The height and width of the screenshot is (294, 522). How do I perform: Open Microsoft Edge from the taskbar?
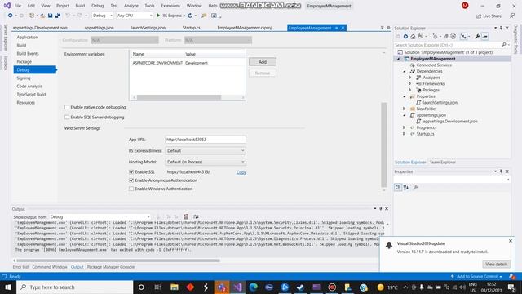(x=254, y=287)
